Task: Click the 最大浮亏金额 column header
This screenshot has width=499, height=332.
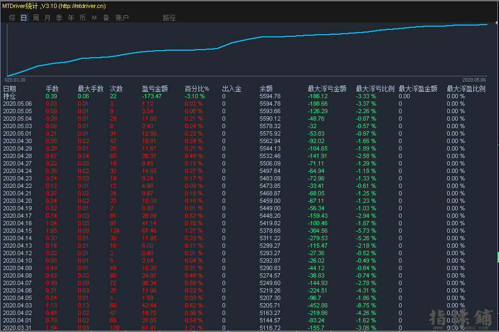Action: click(327, 89)
